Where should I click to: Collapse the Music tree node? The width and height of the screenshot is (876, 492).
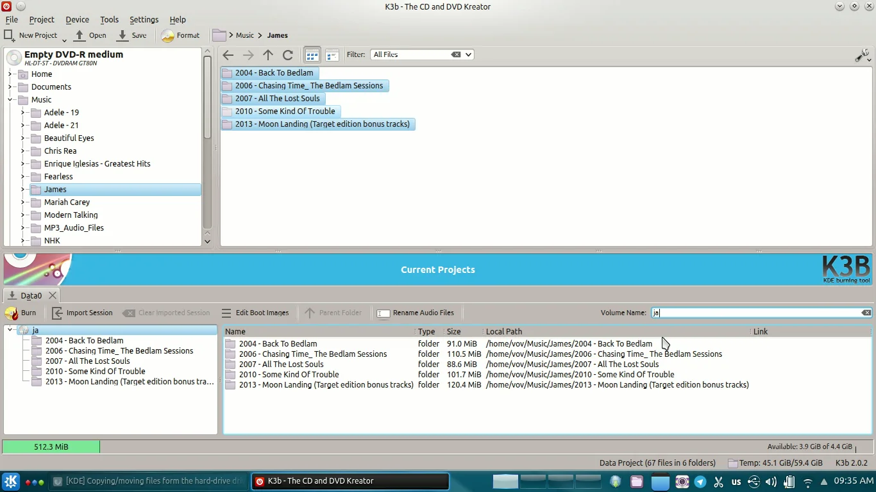pos(10,99)
